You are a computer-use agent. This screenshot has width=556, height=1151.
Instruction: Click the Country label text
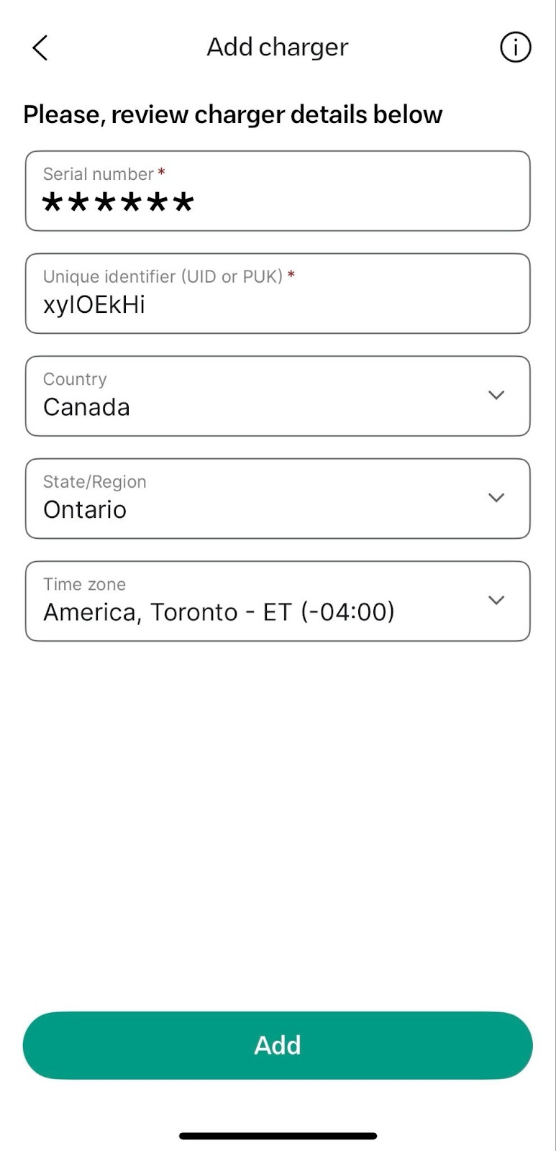75,379
